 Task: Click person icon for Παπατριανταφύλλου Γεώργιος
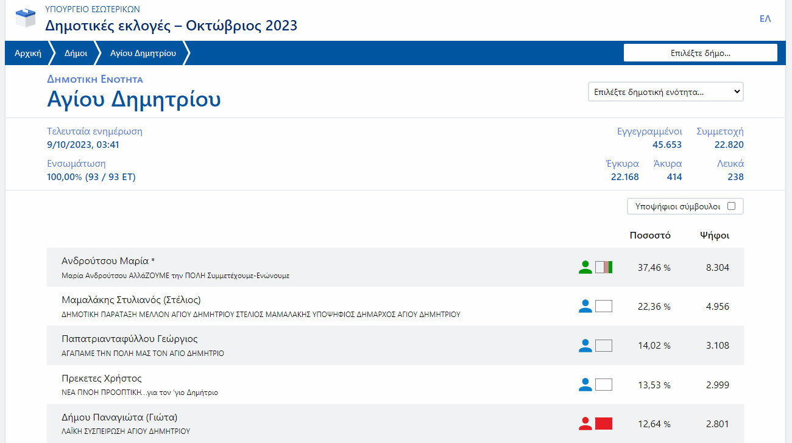coord(585,346)
